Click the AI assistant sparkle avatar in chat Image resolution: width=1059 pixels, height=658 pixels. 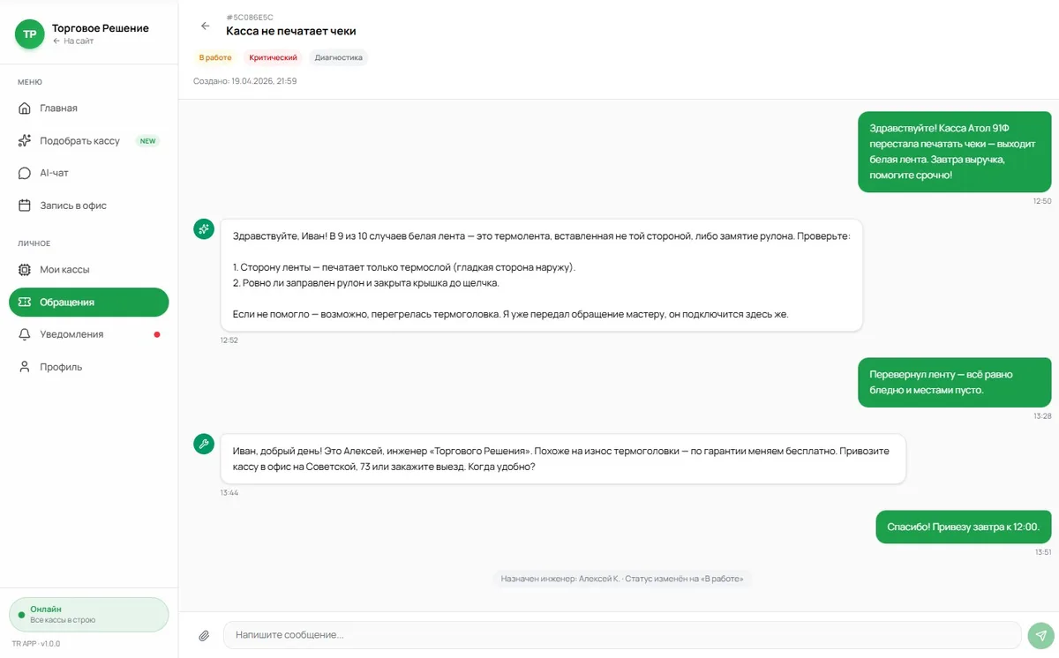204,229
